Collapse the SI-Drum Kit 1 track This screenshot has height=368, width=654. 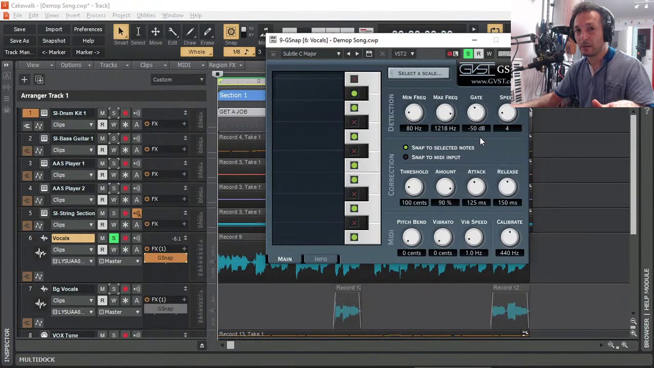[185, 113]
